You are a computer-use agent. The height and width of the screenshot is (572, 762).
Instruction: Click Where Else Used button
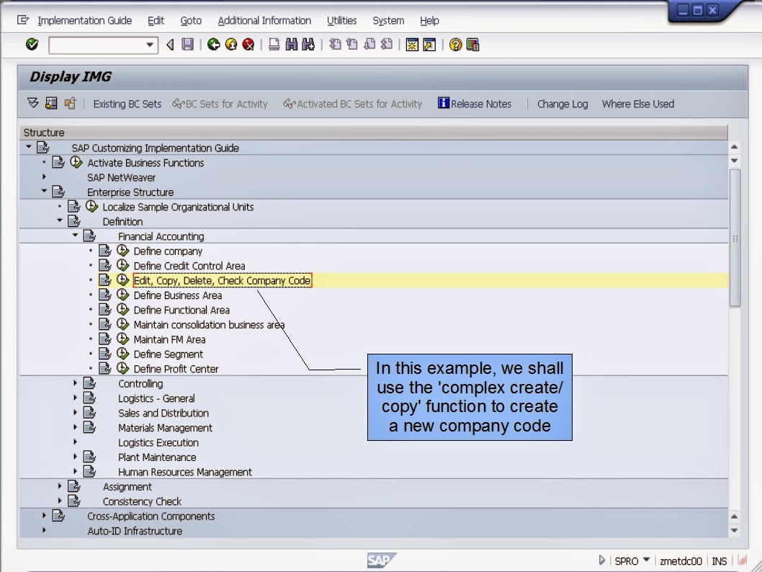(x=638, y=104)
